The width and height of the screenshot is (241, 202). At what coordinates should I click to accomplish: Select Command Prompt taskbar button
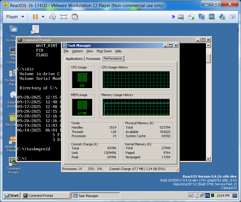[x=46, y=196]
